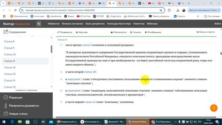Click развернуть содержание link
Viewport: 222px width, 125px height.
tap(26, 90)
